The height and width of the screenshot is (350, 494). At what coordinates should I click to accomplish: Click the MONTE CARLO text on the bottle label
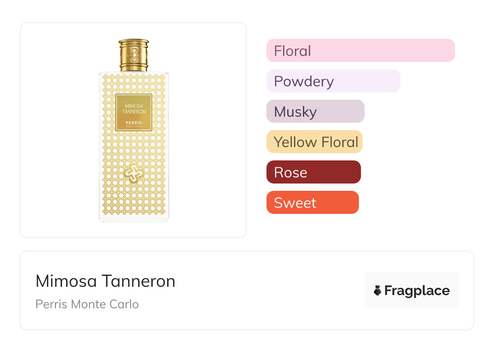[x=134, y=127]
